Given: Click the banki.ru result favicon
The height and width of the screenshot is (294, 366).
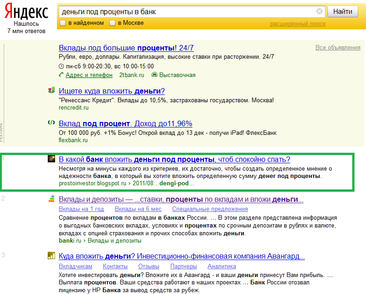Looking at the screenshot, I should click(51, 199).
